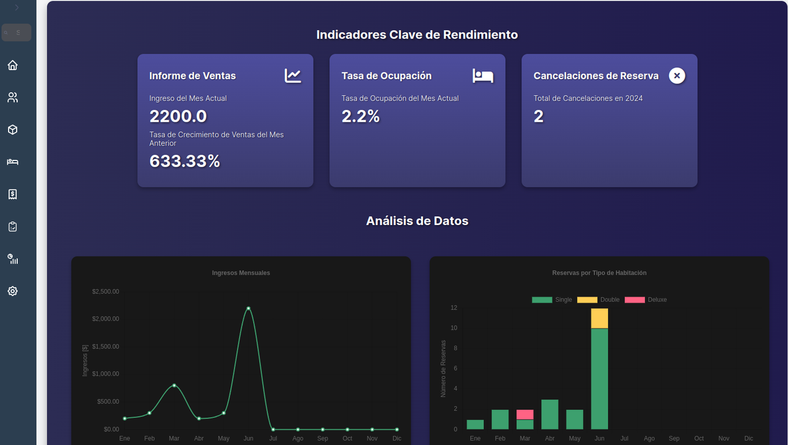Screen dimensions: 788x445
Task: Click the 2.2% occupancy value
Action: tap(361, 116)
